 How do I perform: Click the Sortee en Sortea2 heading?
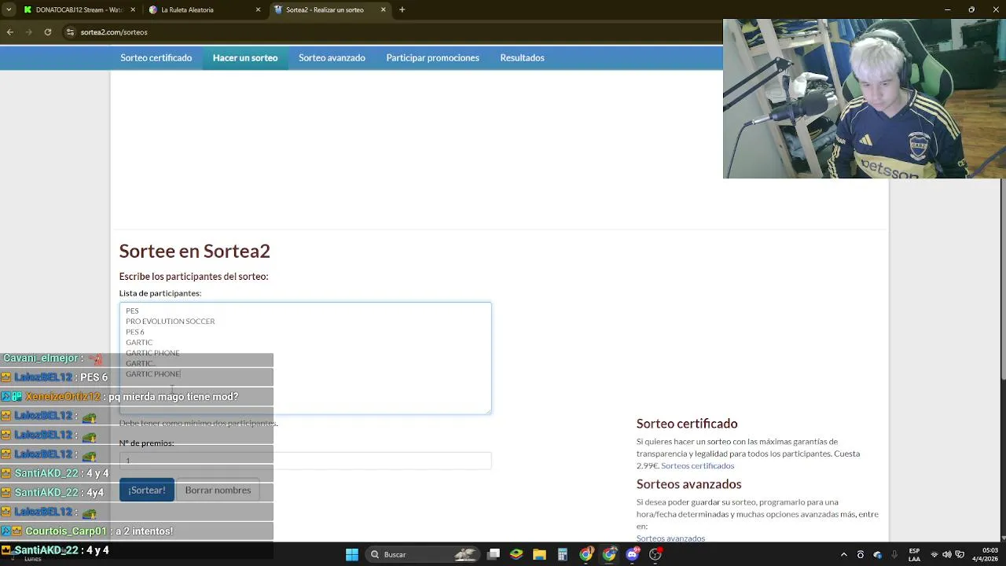(194, 251)
